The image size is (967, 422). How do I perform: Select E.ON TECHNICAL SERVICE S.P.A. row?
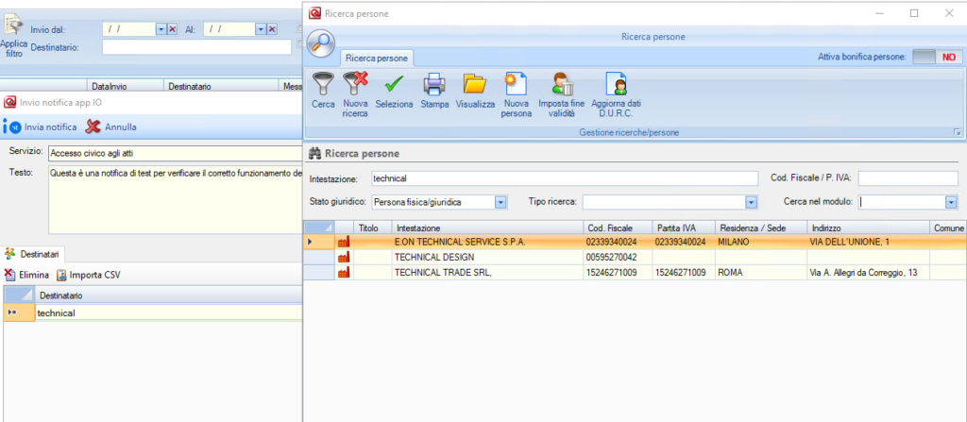(636, 243)
